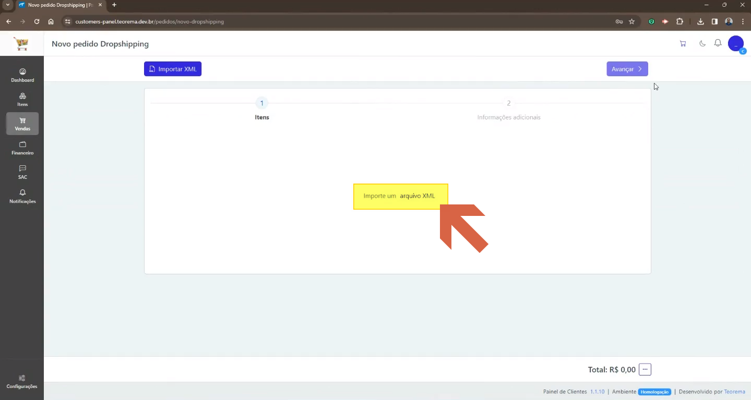Image resolution: width=751 pixels, height=400 pixels.
Task: View site information icon in address bar
Action: pyautogui.click(x=67, y=21)
